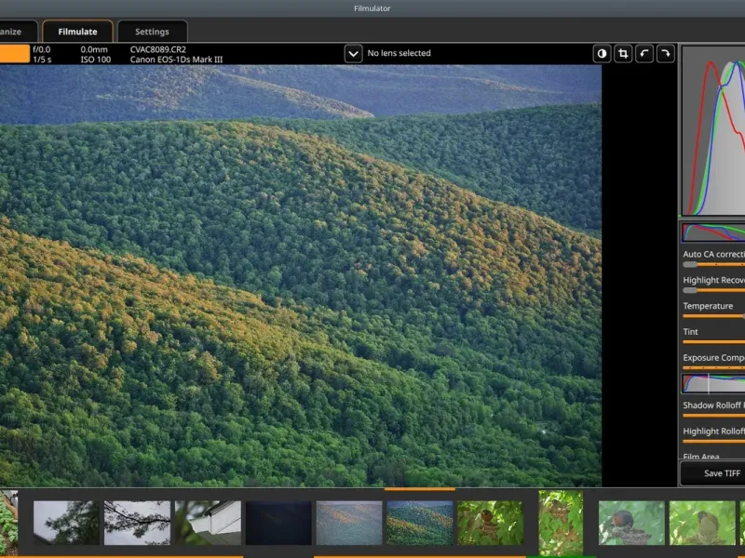This screenshot has height=558, width=745.
Task: Select the Filmulate tab
Action: point(77,32)
